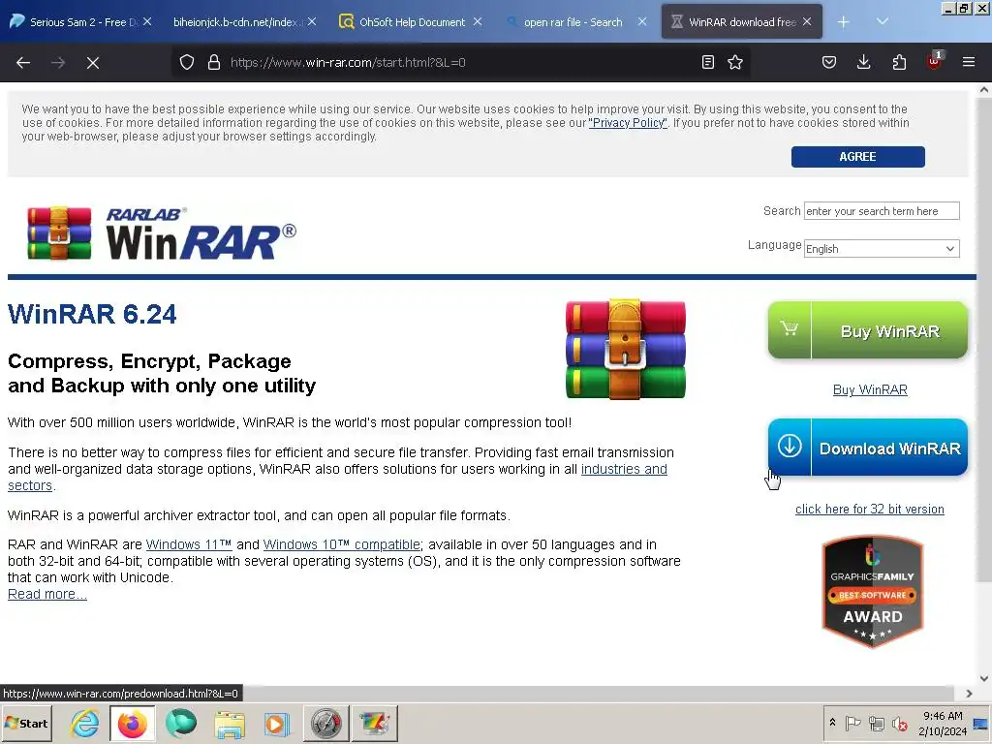Click the site padlock security icon

click(x=214, y=62)
